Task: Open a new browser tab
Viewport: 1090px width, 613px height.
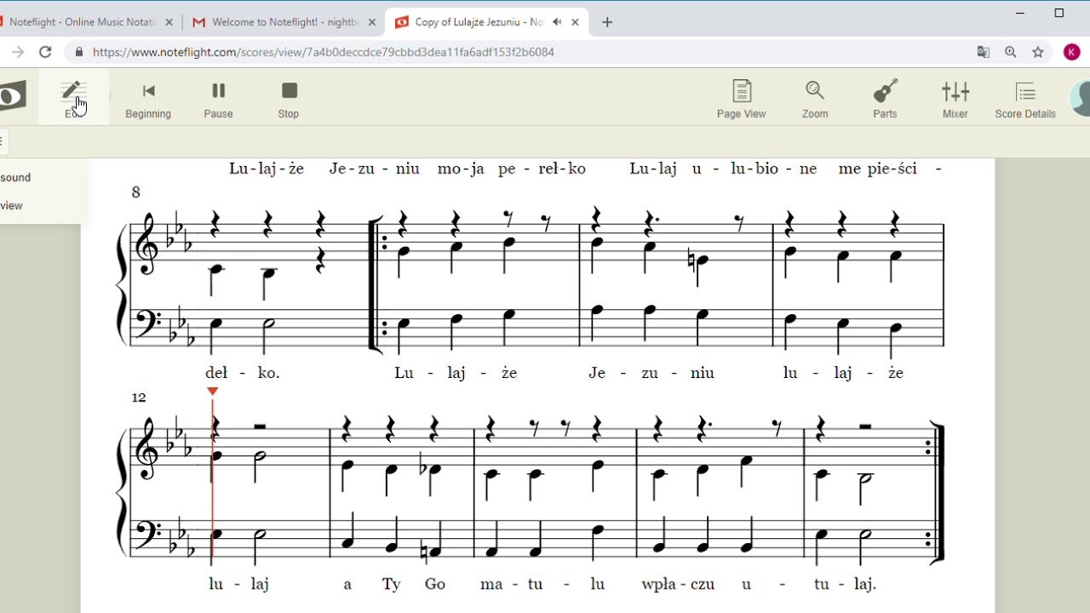Action: click(x=607, y=22)
